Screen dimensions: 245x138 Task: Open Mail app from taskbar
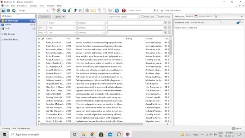pos(110,134)
